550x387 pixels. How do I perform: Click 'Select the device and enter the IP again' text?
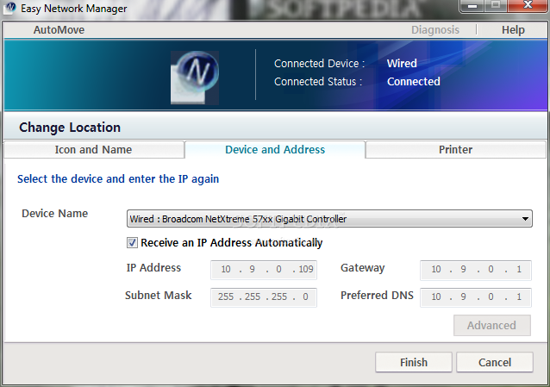pos(118,179)
